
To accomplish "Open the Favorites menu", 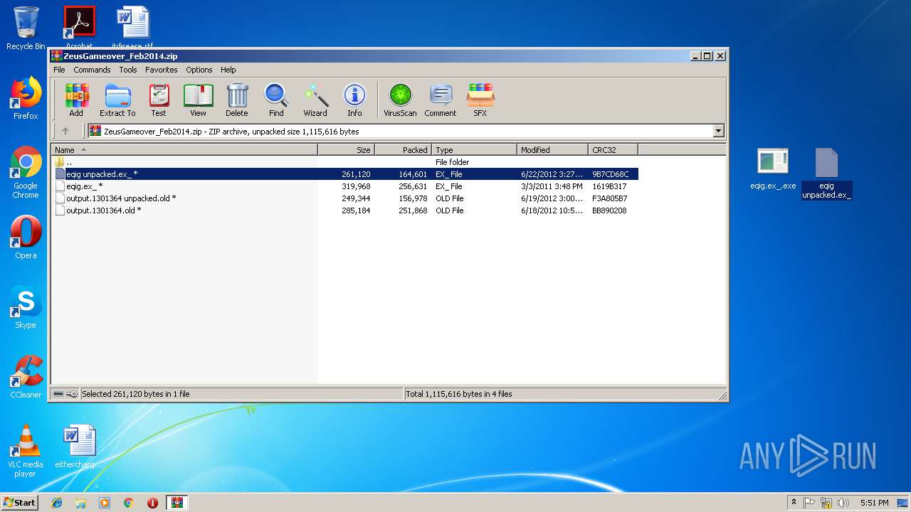I will (x=162, y=70).
